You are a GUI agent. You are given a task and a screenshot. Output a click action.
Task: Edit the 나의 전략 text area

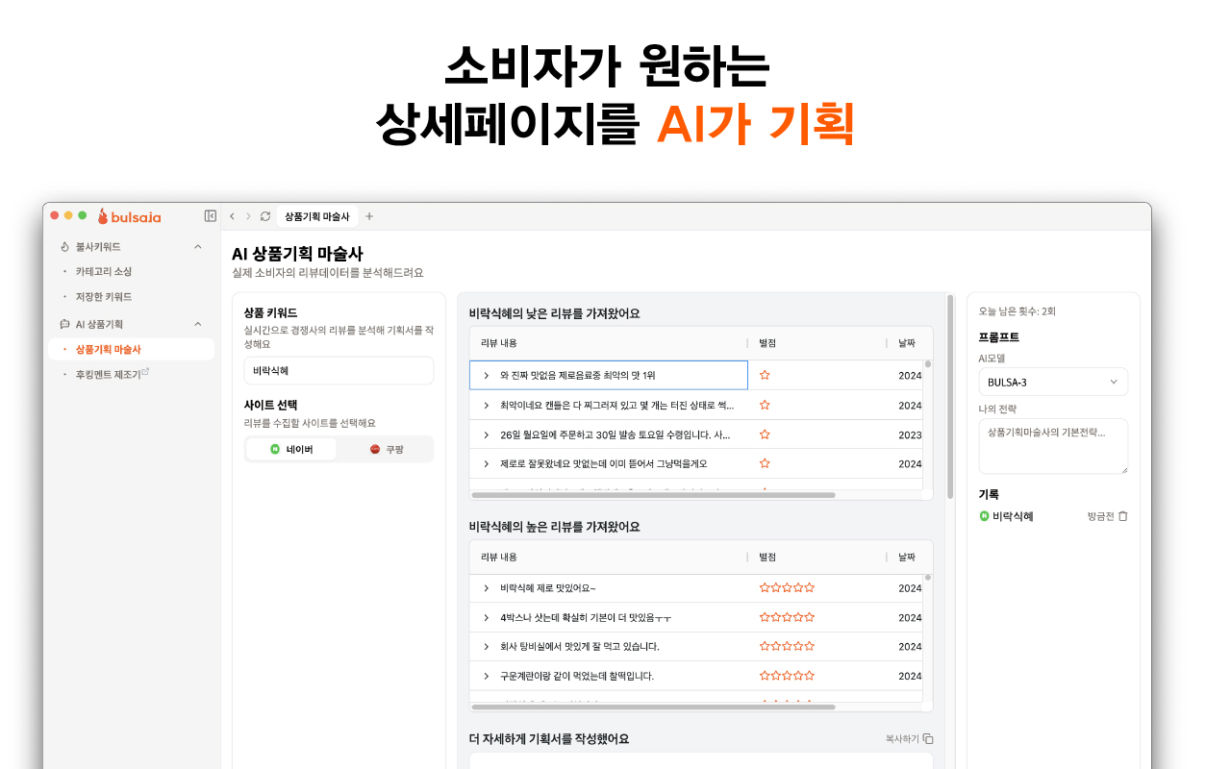1053,446
